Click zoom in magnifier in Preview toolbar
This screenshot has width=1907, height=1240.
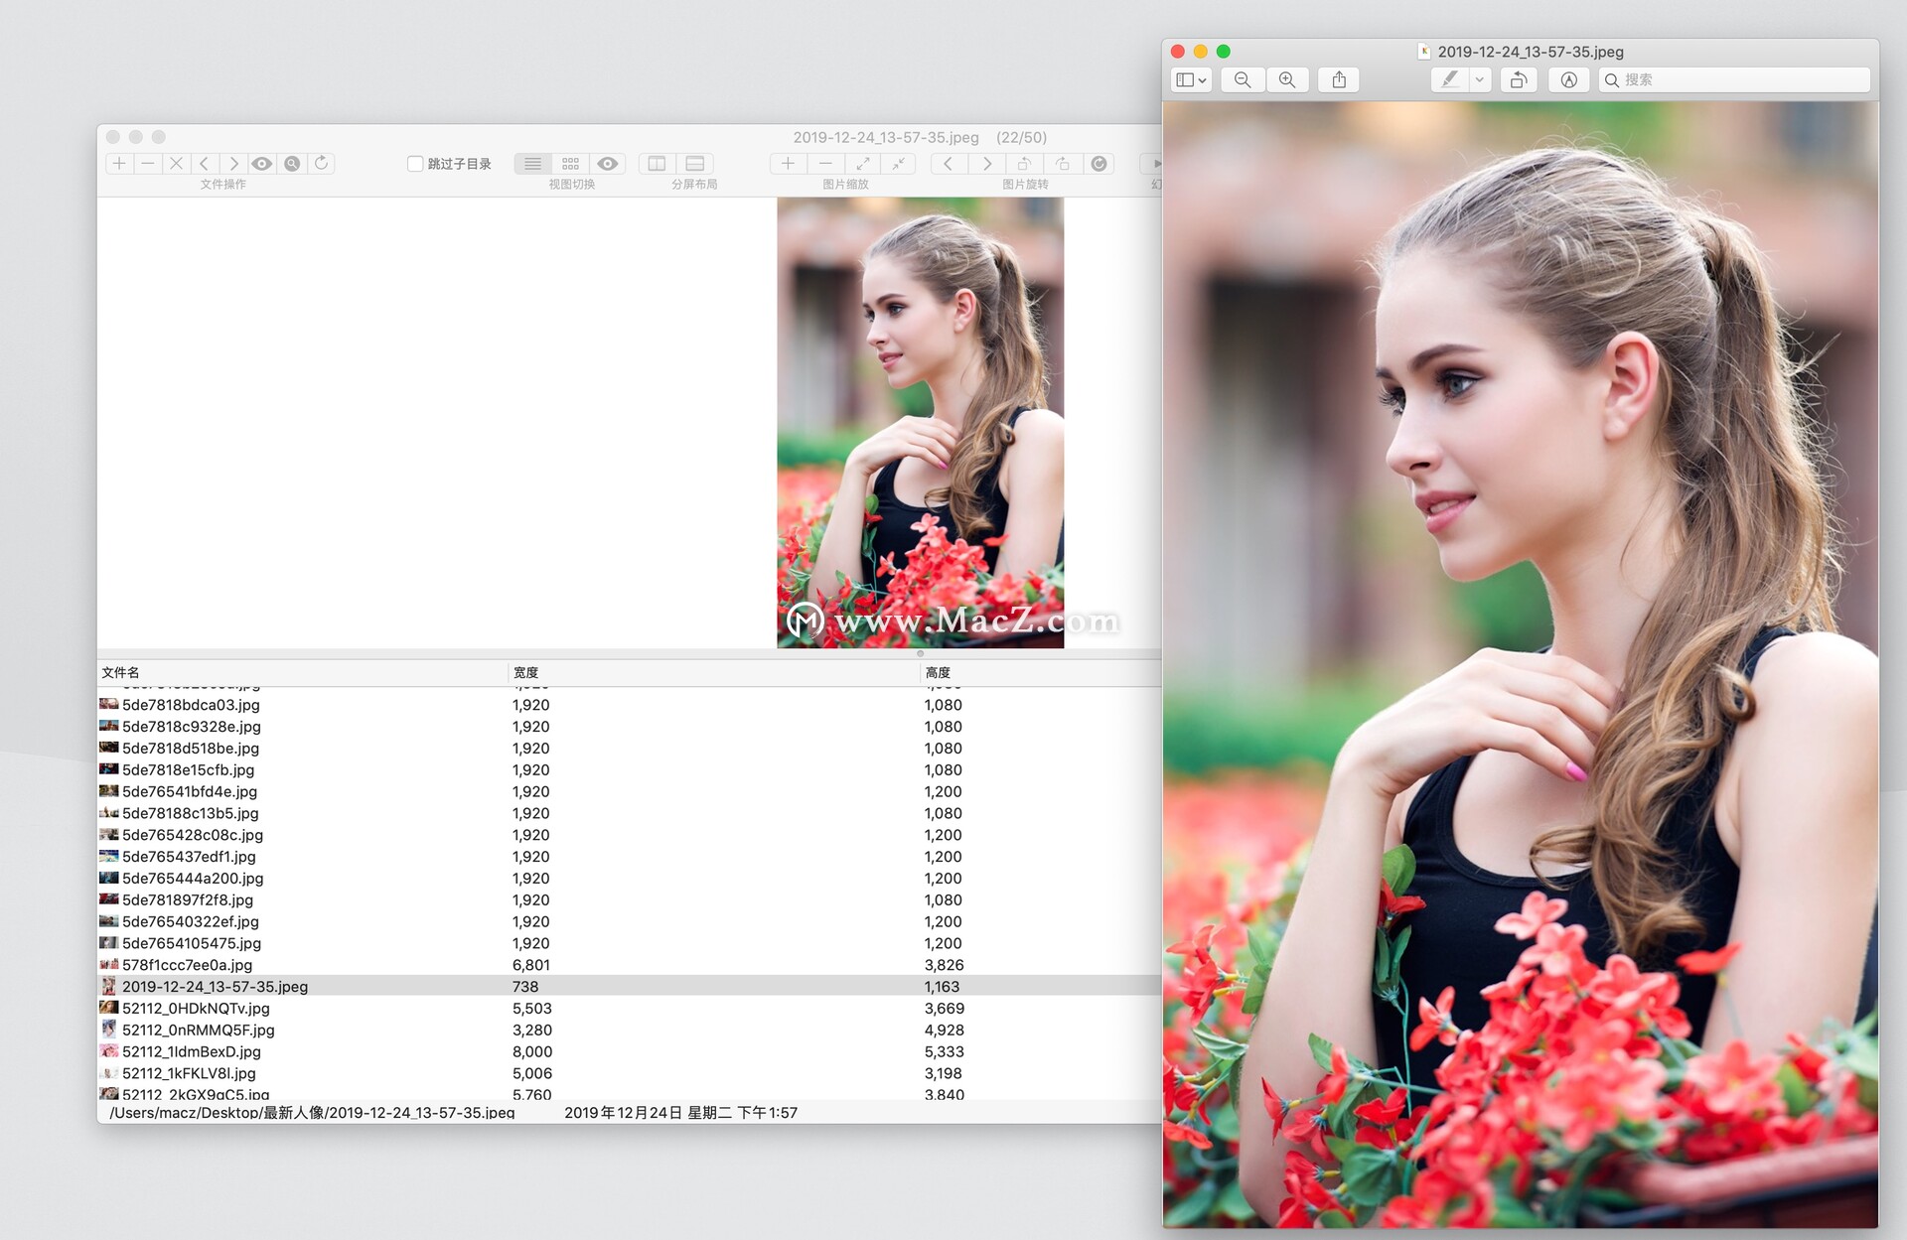pyautogui.click(x=1287, y=79)
